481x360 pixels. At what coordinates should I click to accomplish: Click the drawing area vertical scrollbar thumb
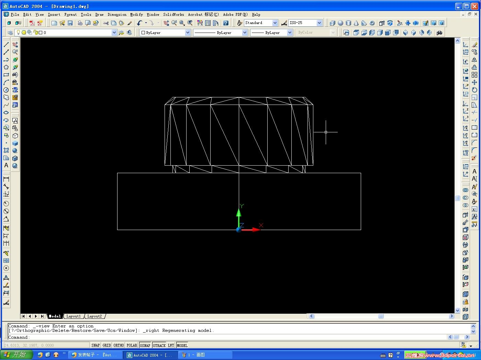pyautogui.click(x=457, y=198)
